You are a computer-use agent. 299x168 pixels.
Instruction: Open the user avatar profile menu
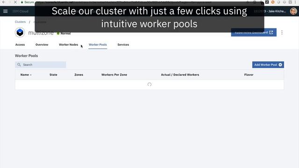tap(293, 11)
